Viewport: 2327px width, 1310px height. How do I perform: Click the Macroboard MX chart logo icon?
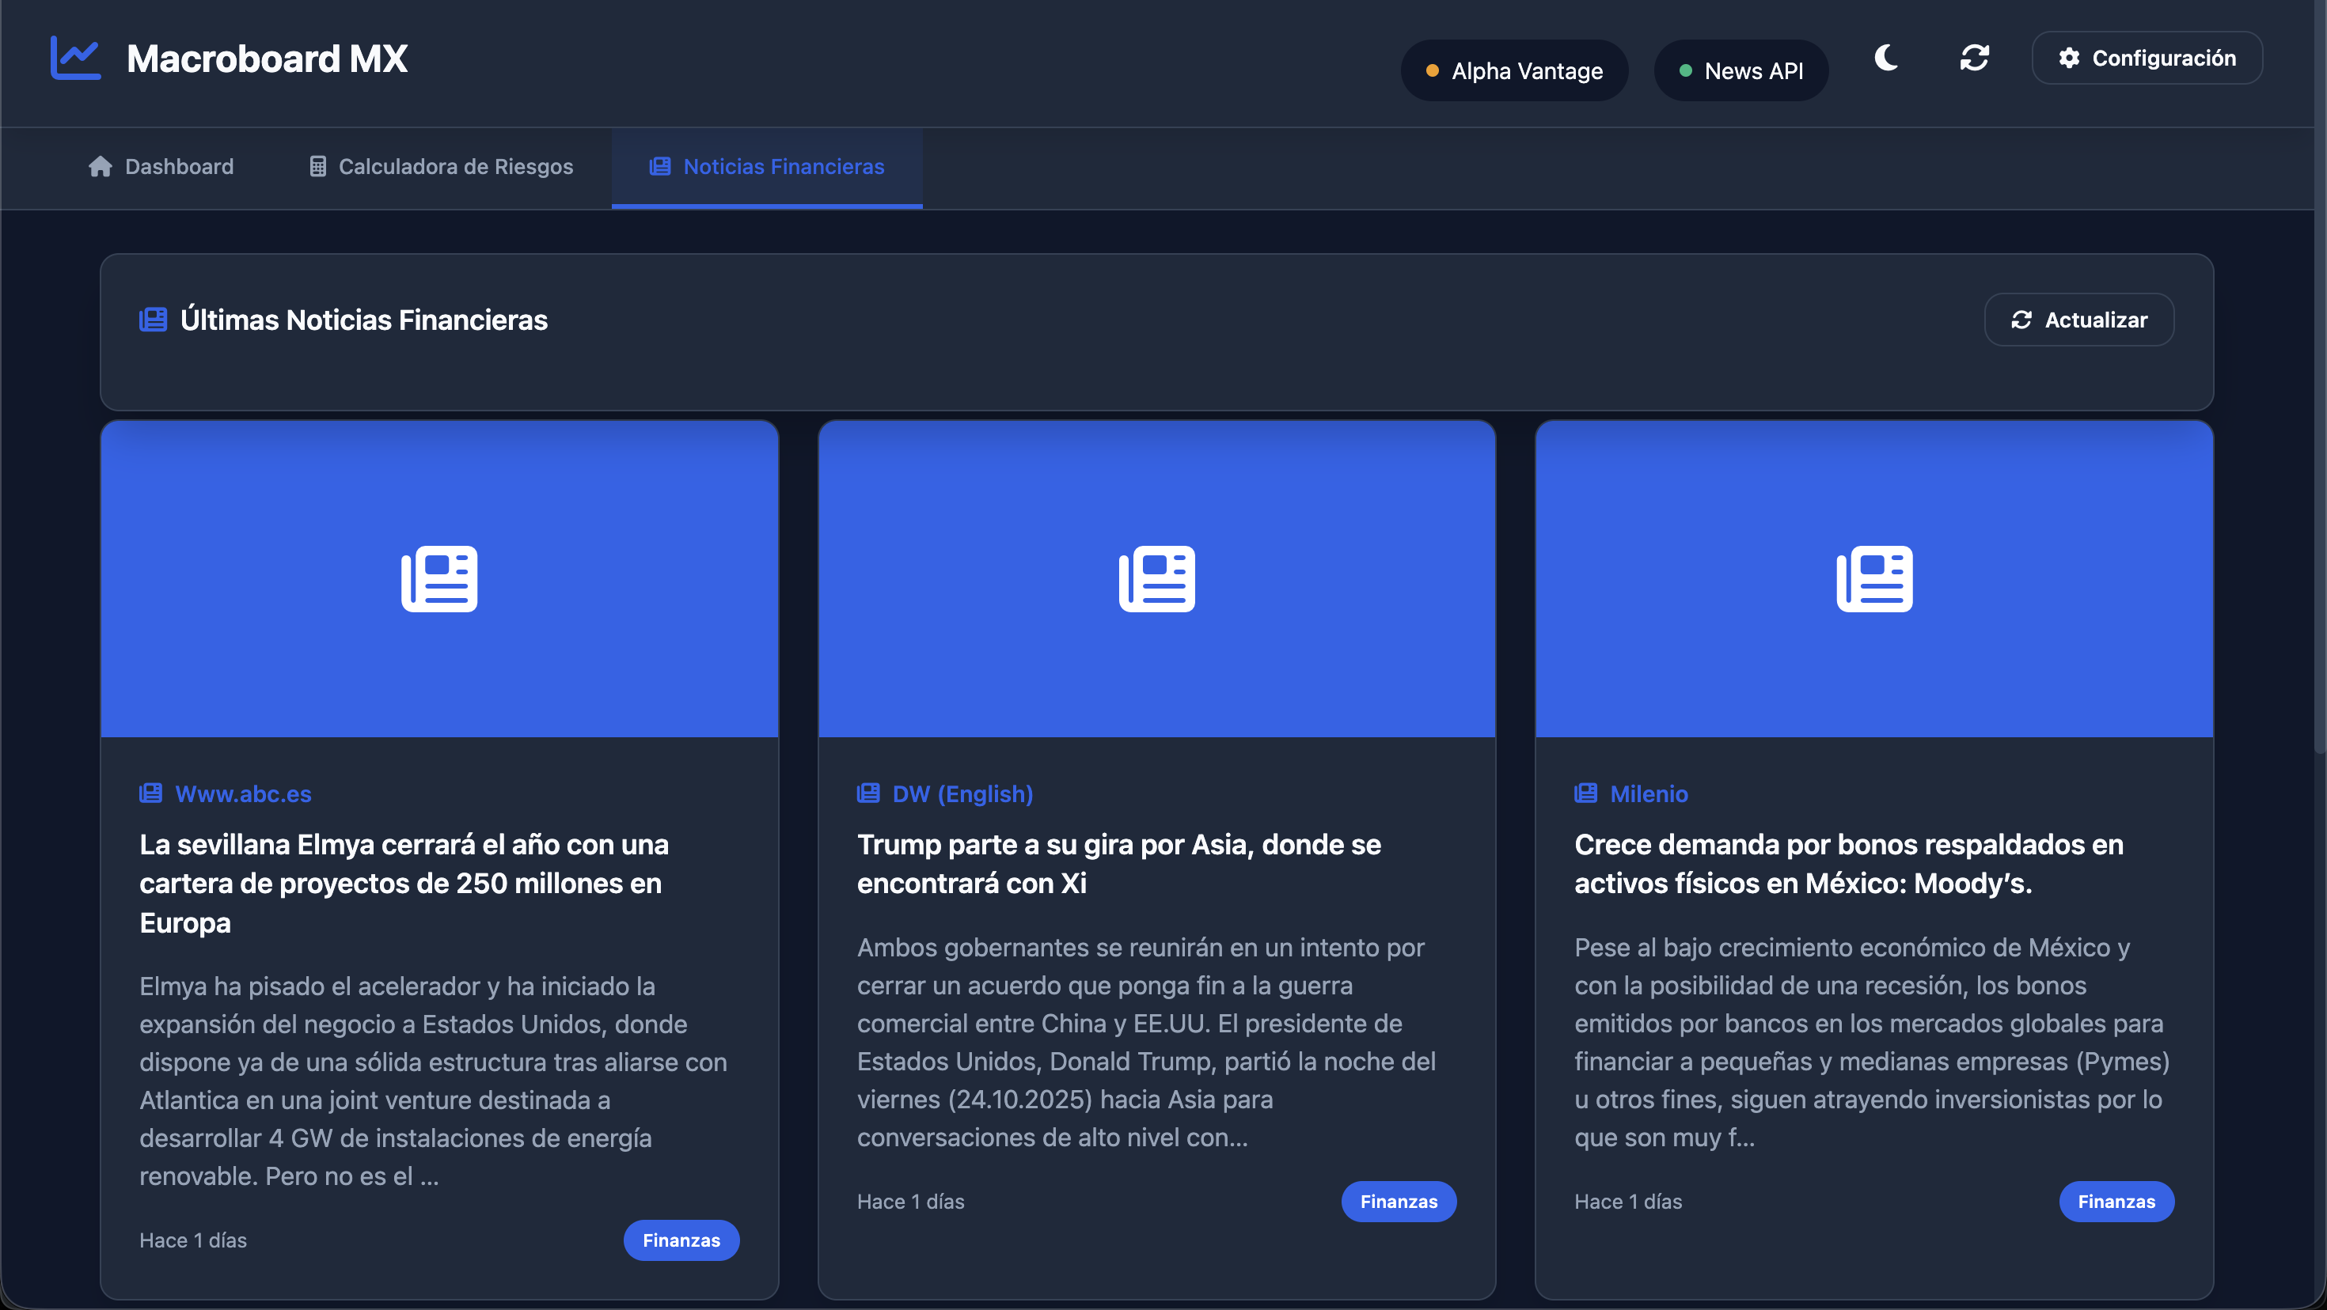pyautogui.click(x=75, y=59)
